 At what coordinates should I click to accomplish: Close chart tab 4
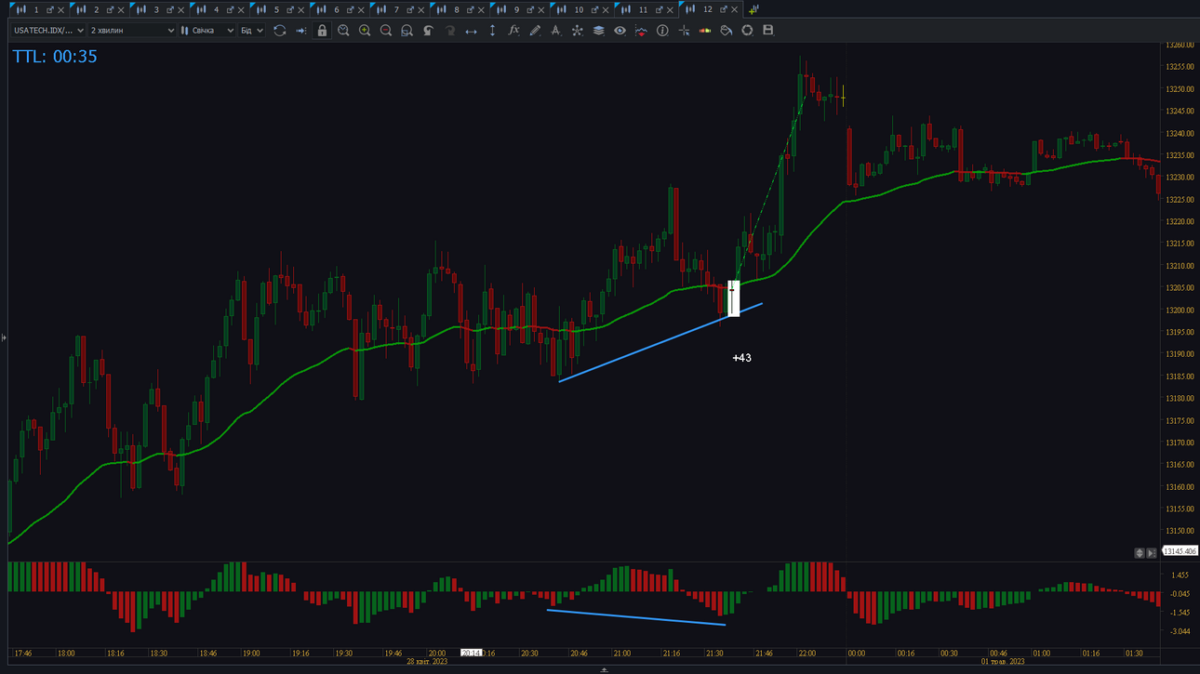(241, 10)
